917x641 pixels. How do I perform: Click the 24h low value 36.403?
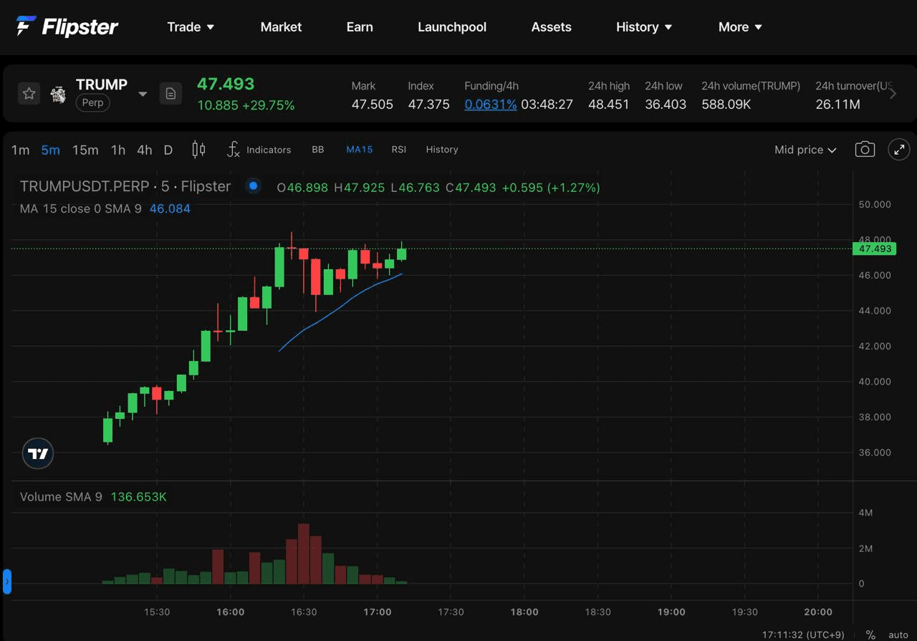666,105
